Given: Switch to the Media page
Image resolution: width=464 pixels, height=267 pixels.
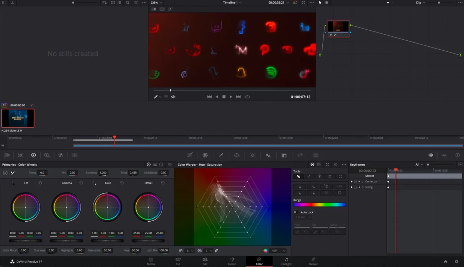Looking at the screenshot, I should 151,261.
